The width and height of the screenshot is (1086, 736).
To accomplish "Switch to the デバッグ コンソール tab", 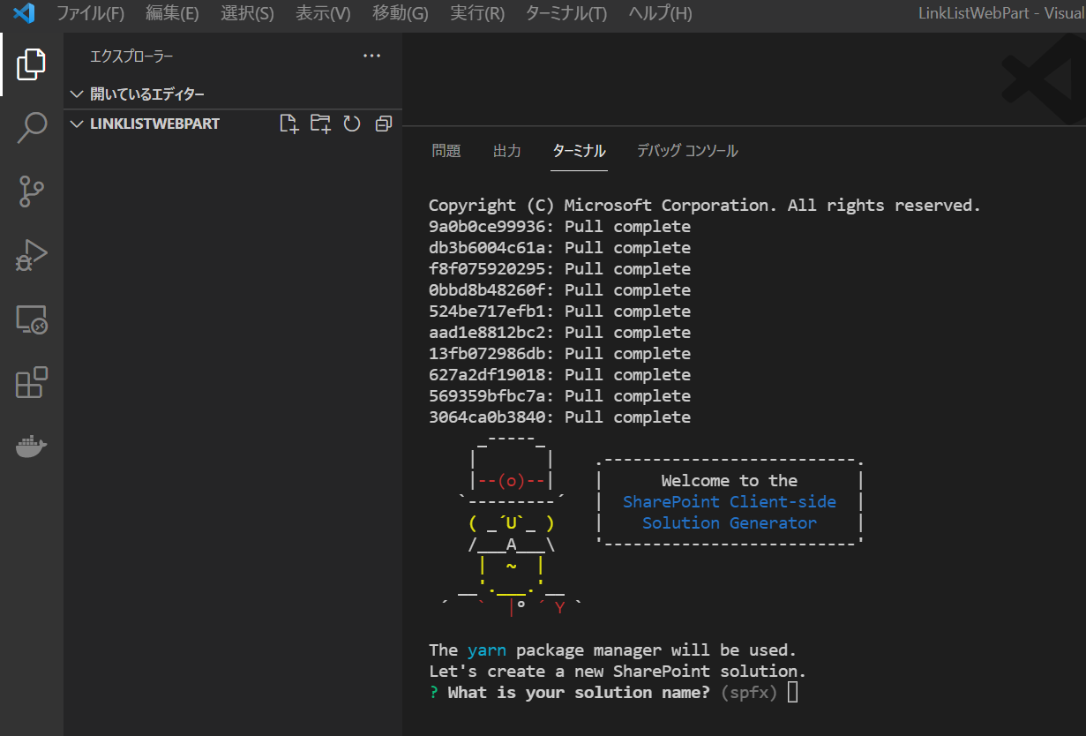I will (x=687, y=150).
